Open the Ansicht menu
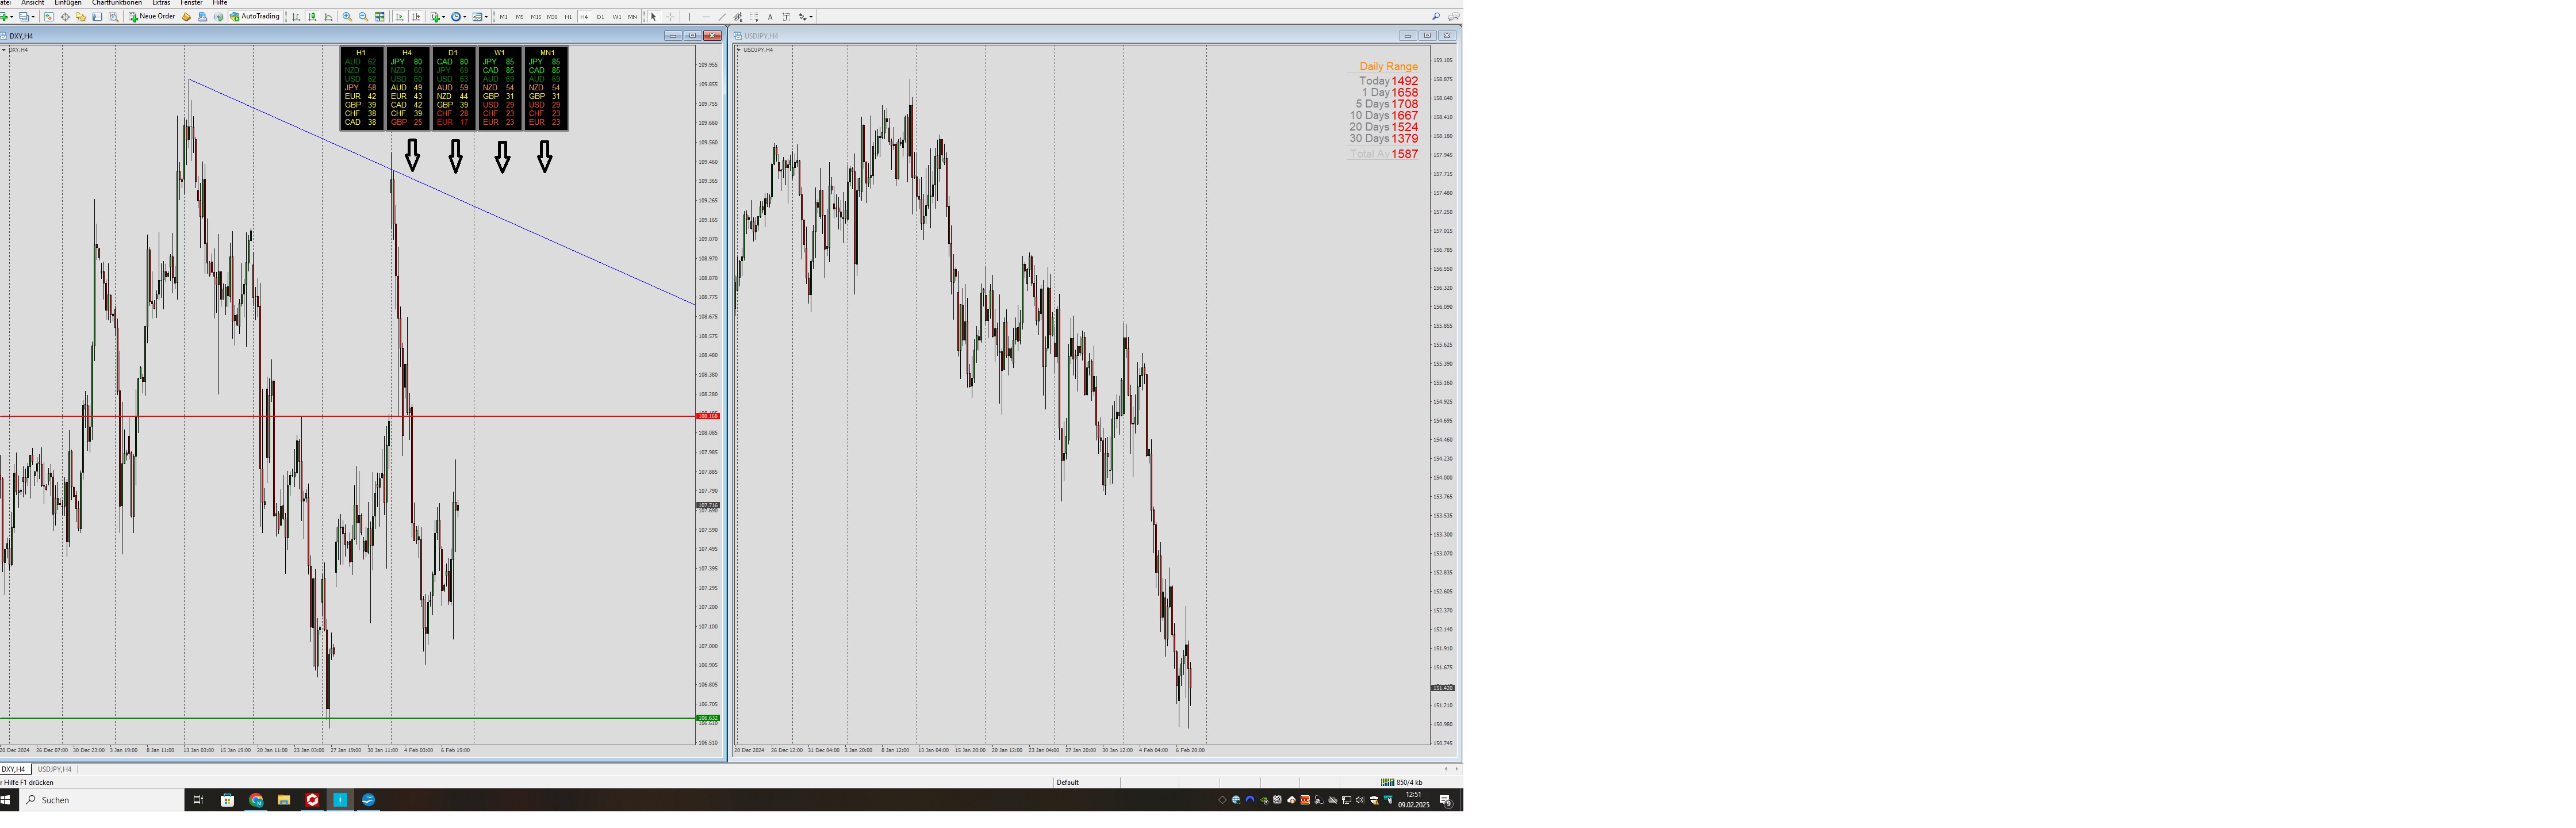 (x=33, y=3)
